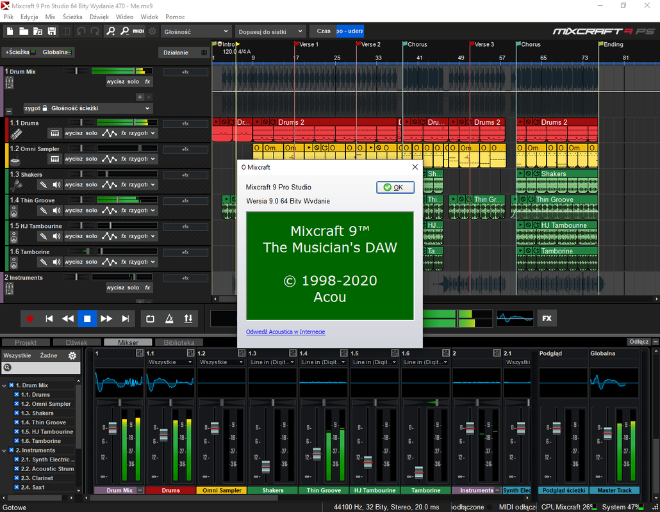
Task: Click OK in the O Mixcraft dialog
Action: click(x=395, y=188)
